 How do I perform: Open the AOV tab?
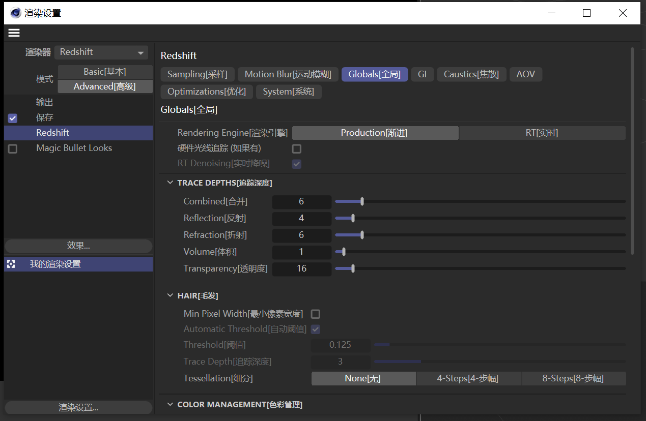pos(525,74)
